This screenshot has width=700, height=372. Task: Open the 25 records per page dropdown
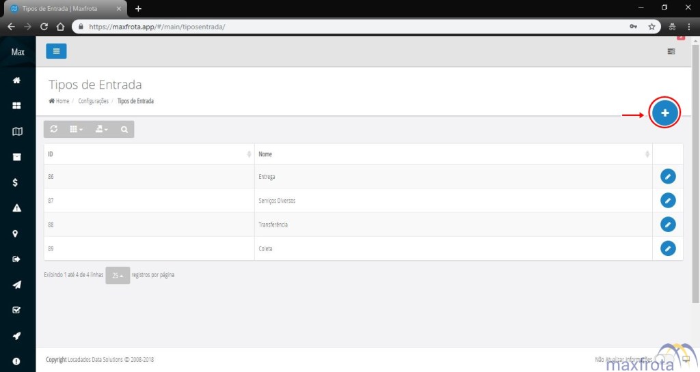coord(118,276)
